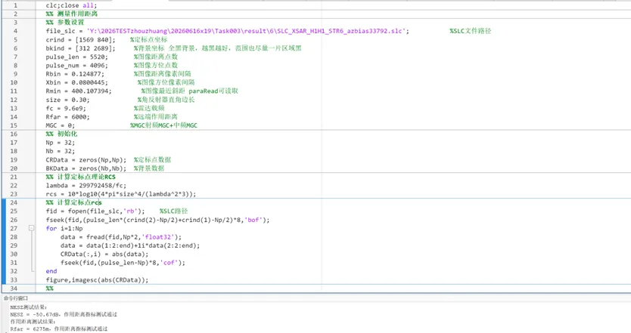Click 'BKData = zeros(Nb,Nb);' code
Viewport: 631px width, 333px height.
[x=85, y=168]
